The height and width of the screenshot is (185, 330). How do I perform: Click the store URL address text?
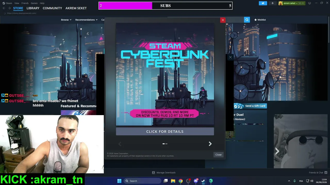[x=21, y=13]
